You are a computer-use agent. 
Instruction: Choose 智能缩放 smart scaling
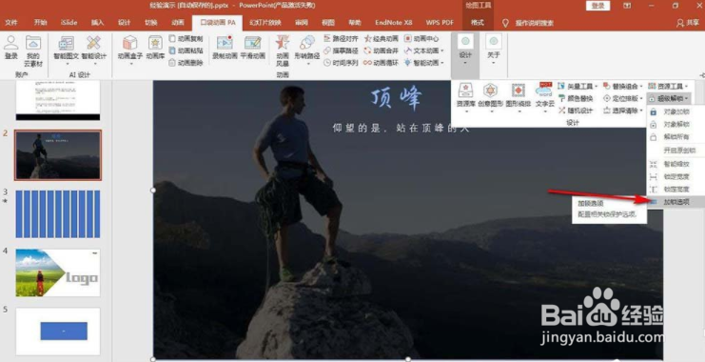click(676, 165)
